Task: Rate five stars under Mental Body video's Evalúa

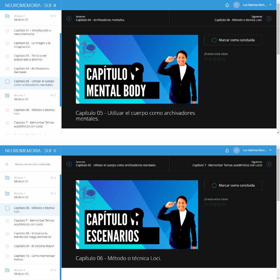Action: click(223, 59)
